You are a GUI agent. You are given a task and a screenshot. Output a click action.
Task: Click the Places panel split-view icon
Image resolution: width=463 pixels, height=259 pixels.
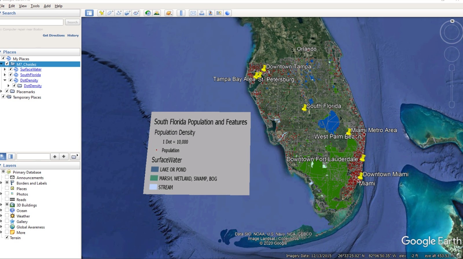[10, 156]
